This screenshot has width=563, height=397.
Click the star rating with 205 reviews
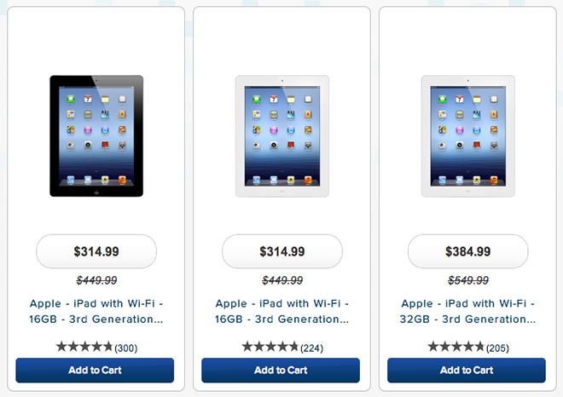pyautogui.click(x=456, y=347)
